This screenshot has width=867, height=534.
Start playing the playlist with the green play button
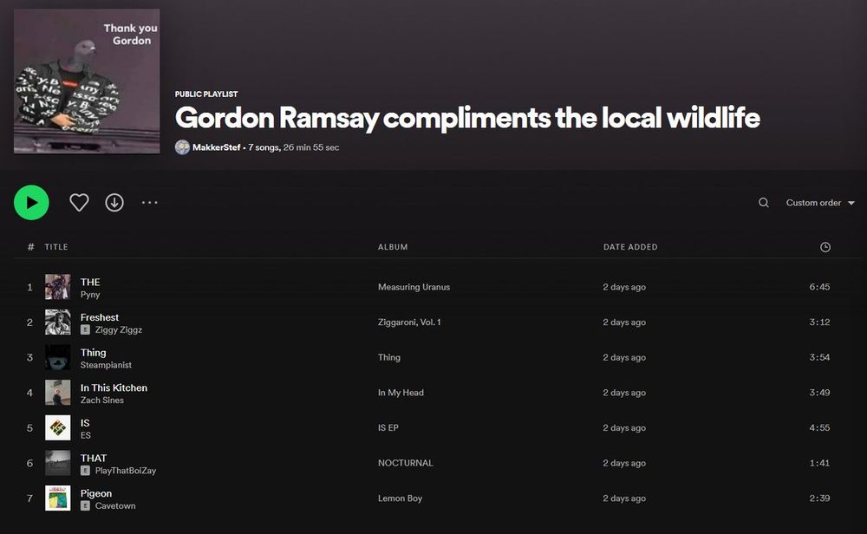tap(31, 202)
